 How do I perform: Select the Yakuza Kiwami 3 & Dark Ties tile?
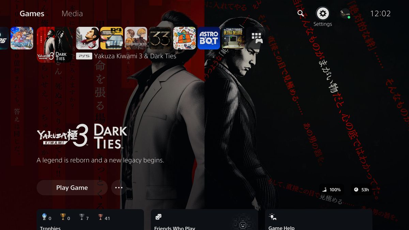tap(55, 45)
